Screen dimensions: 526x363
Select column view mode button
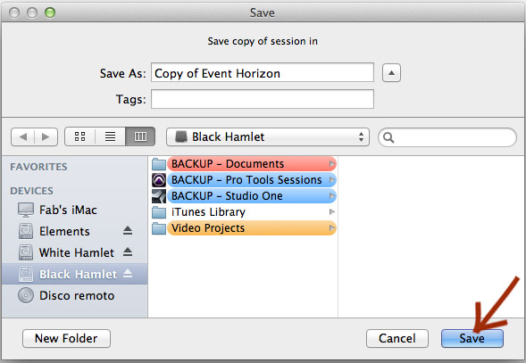[x=140, y=136]
